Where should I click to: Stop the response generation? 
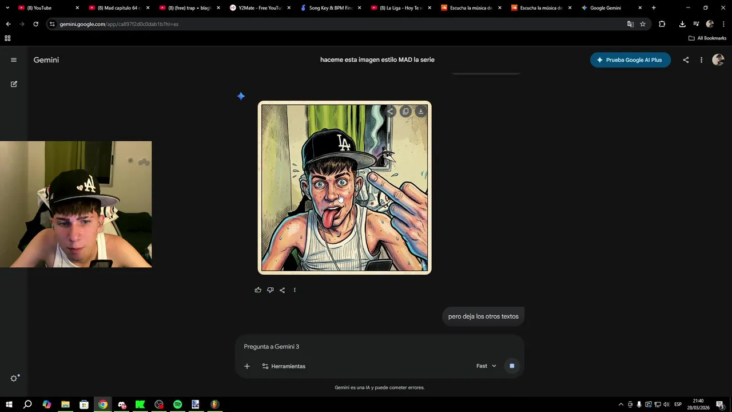click(512, 366)
